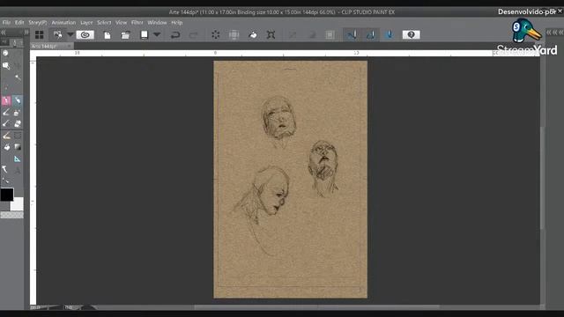This screenshot has height=317, width=564.
Task: Select the white sub color swatch
Action: point(17,203)
